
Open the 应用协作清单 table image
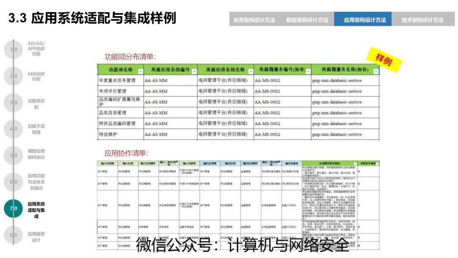tap(238, 205)
